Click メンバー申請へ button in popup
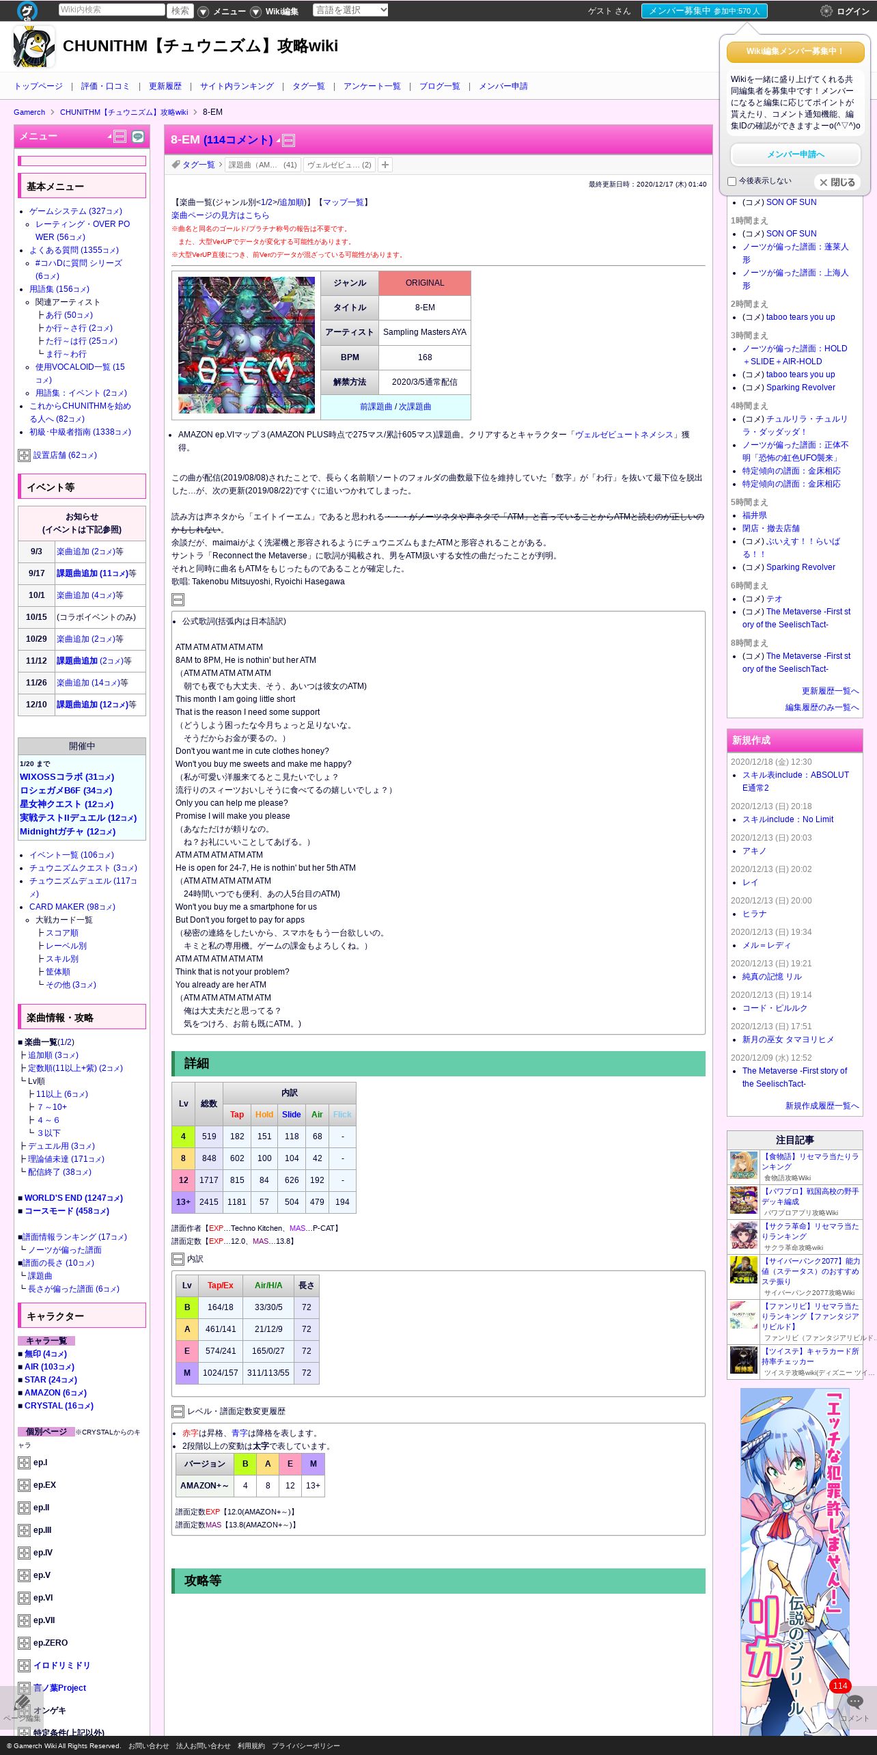Screen dimensions: 877x1755 796,154
